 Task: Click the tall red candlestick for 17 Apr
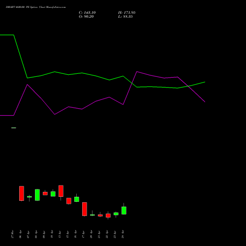click(x=85, y=209)
